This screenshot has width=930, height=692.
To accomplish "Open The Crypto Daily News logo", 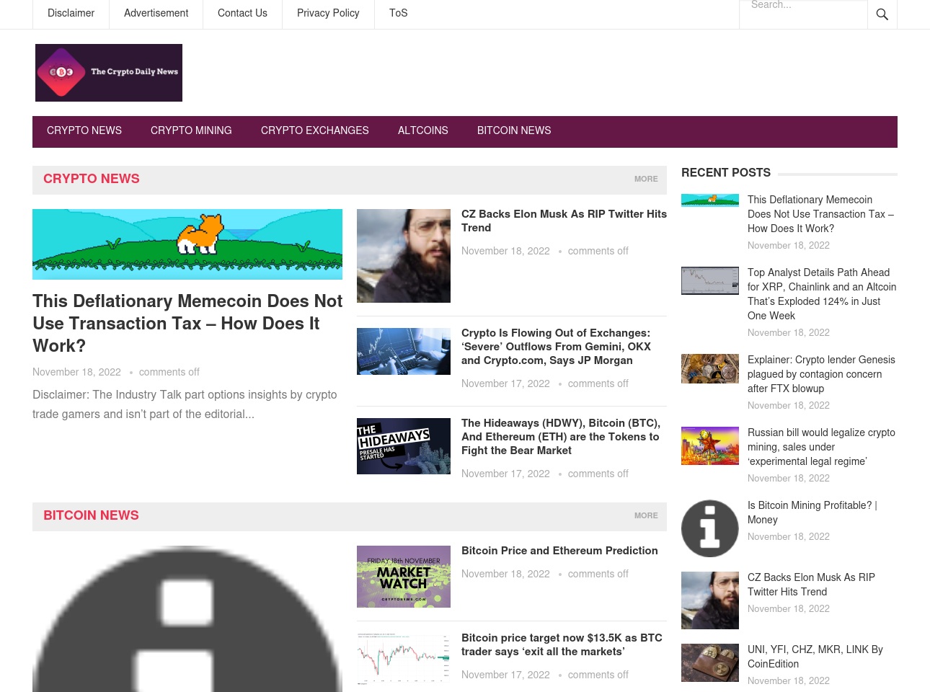I will 109,73.
